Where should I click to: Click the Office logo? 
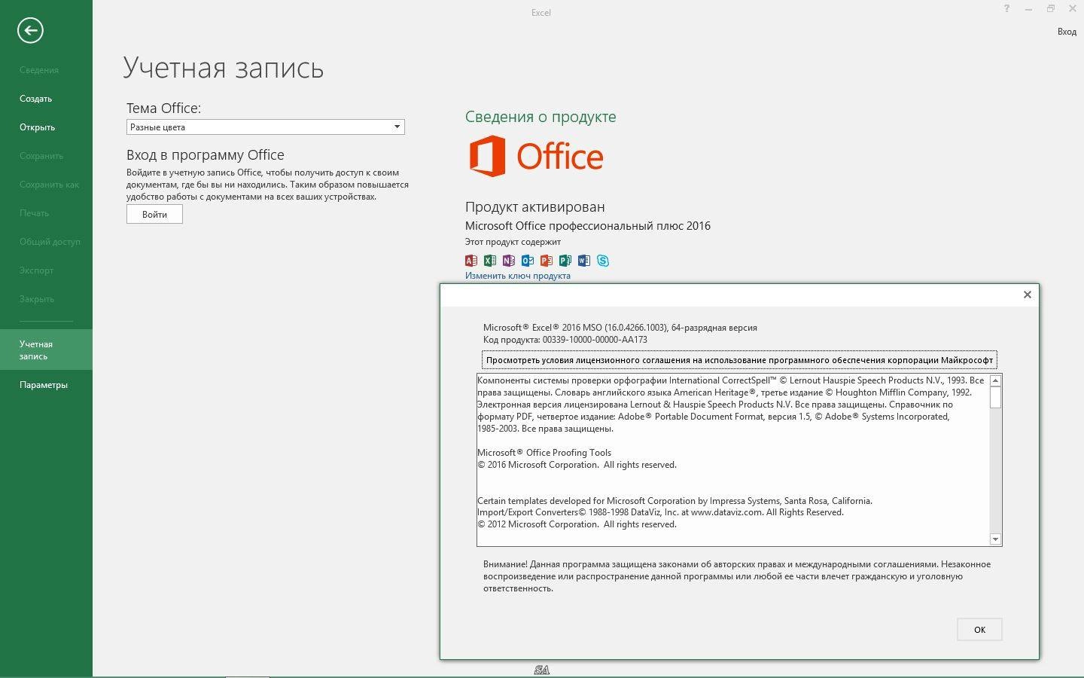pos(536,156)
